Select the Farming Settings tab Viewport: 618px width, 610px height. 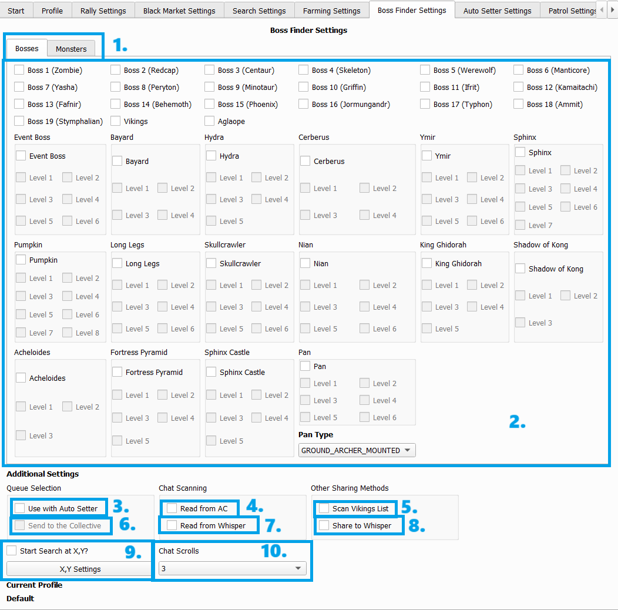tap(331, 11)
